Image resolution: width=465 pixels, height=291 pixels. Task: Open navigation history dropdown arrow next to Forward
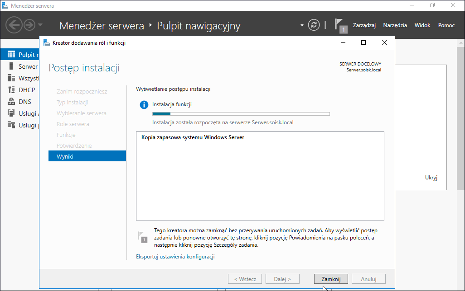click(40, 25)
